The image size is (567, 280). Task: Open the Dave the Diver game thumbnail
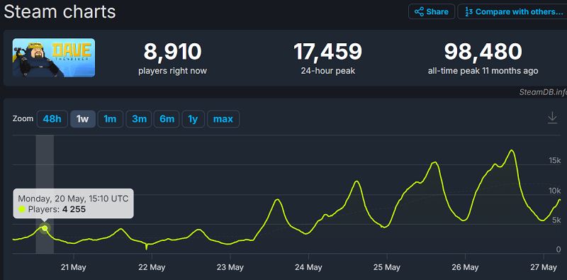(x=54, y=58)
